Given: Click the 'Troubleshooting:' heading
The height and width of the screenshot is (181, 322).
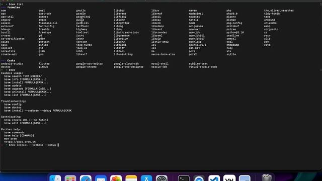Looking at the screenshot, I should click(x=14, y=101).
